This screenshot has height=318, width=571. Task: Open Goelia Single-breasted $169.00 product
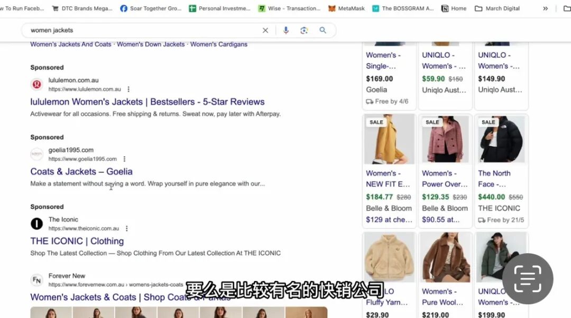coord(389,75)
